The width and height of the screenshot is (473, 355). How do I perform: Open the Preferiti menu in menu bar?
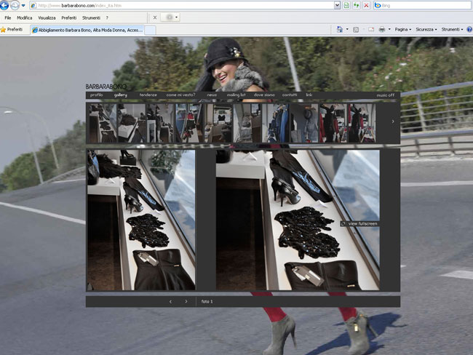coord(69,17)
